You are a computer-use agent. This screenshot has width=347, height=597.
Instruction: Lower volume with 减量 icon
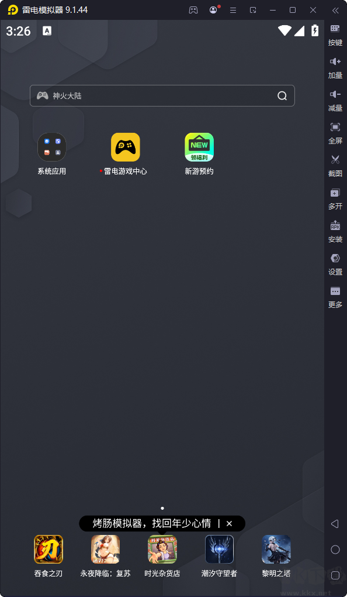click(335, 100)
